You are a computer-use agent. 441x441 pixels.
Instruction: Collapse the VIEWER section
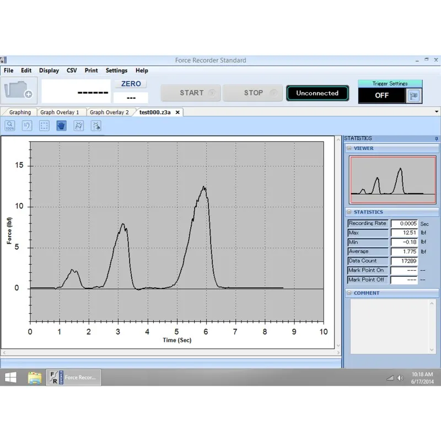point(349,148)
